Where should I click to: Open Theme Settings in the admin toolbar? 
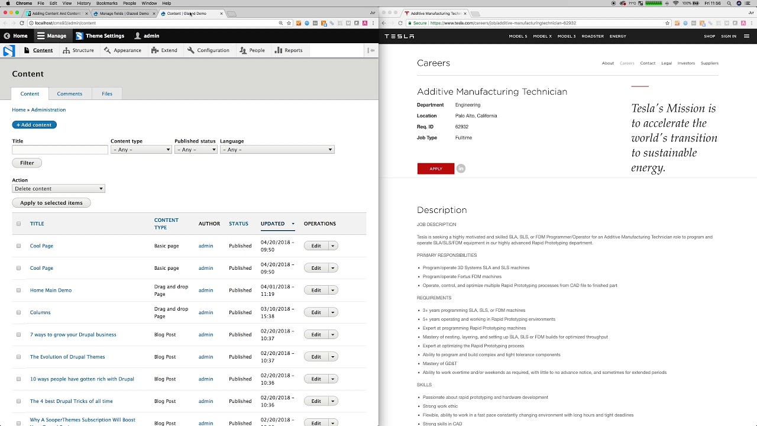tap(99, 36)
